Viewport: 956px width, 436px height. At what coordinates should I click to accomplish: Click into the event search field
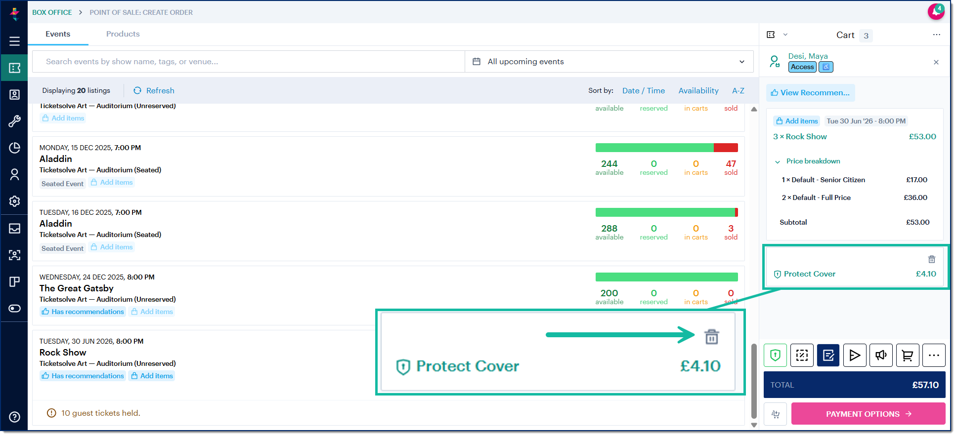(249, 62)
